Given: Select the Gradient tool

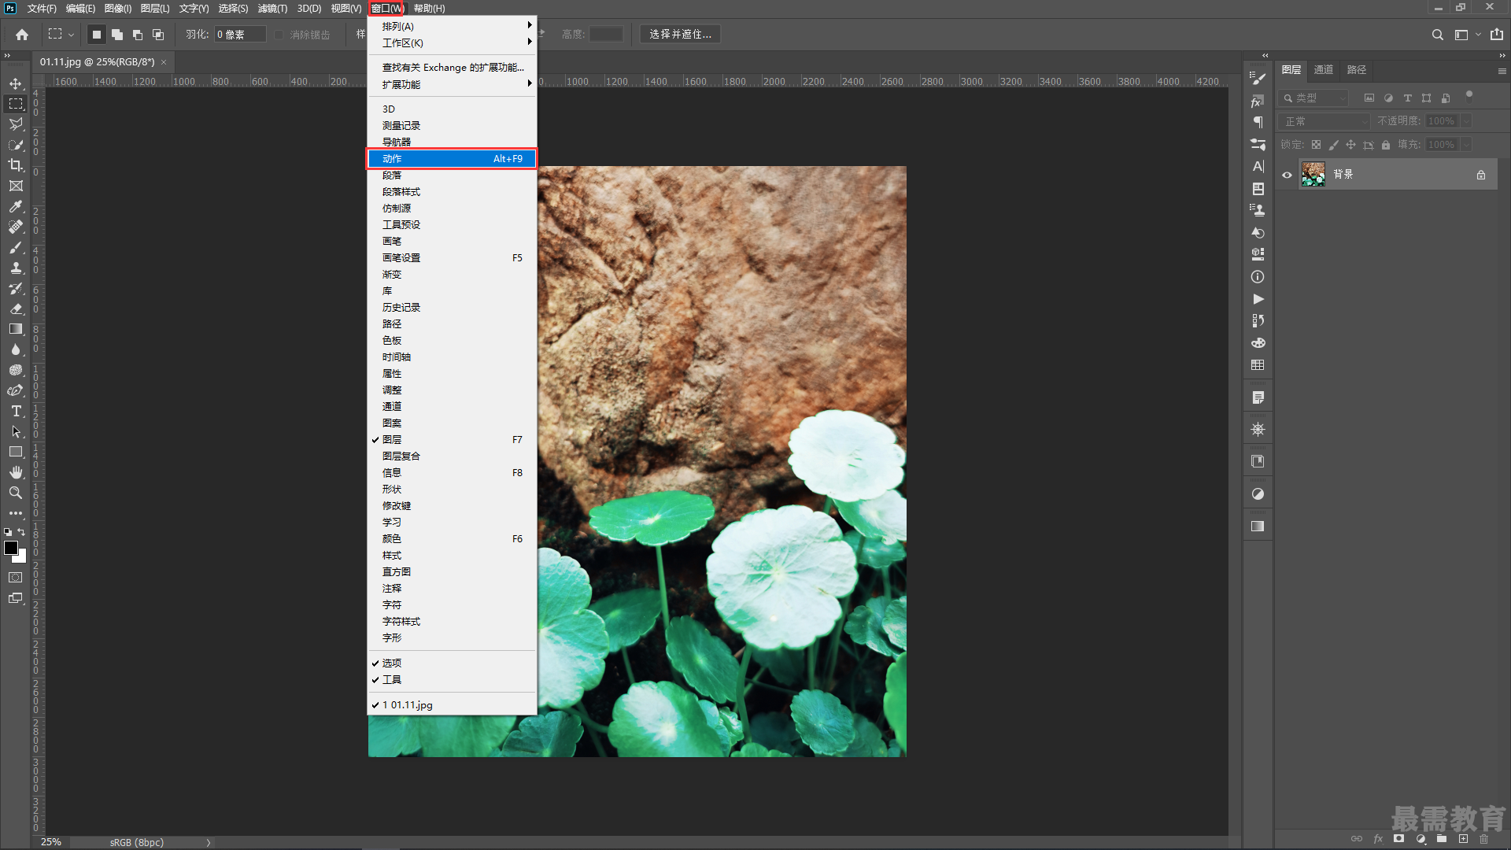Looking at the screenshot, I should (16, 329).
